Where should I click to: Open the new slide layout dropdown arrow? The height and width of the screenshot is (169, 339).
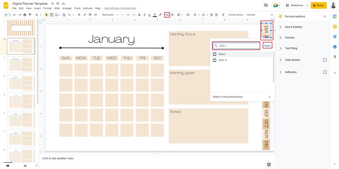[10, 15]
